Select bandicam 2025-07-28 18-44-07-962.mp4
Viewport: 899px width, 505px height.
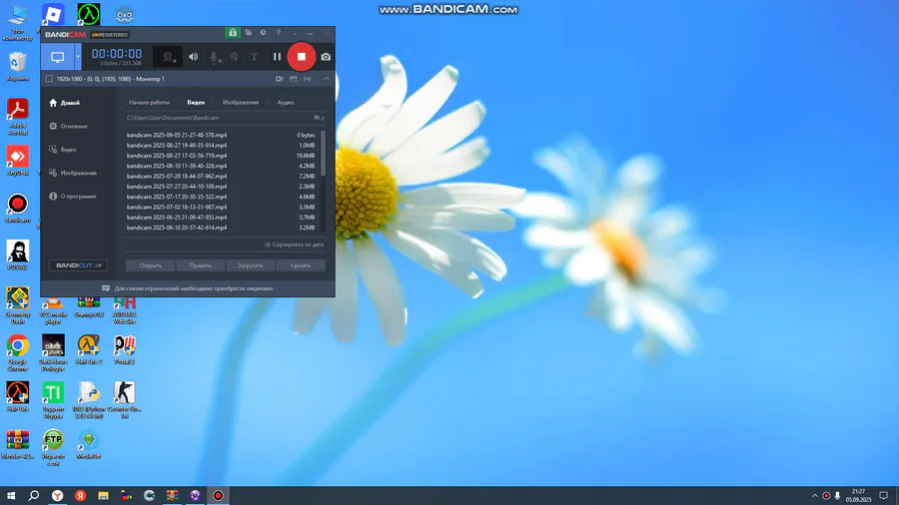(x=222, y=177)
